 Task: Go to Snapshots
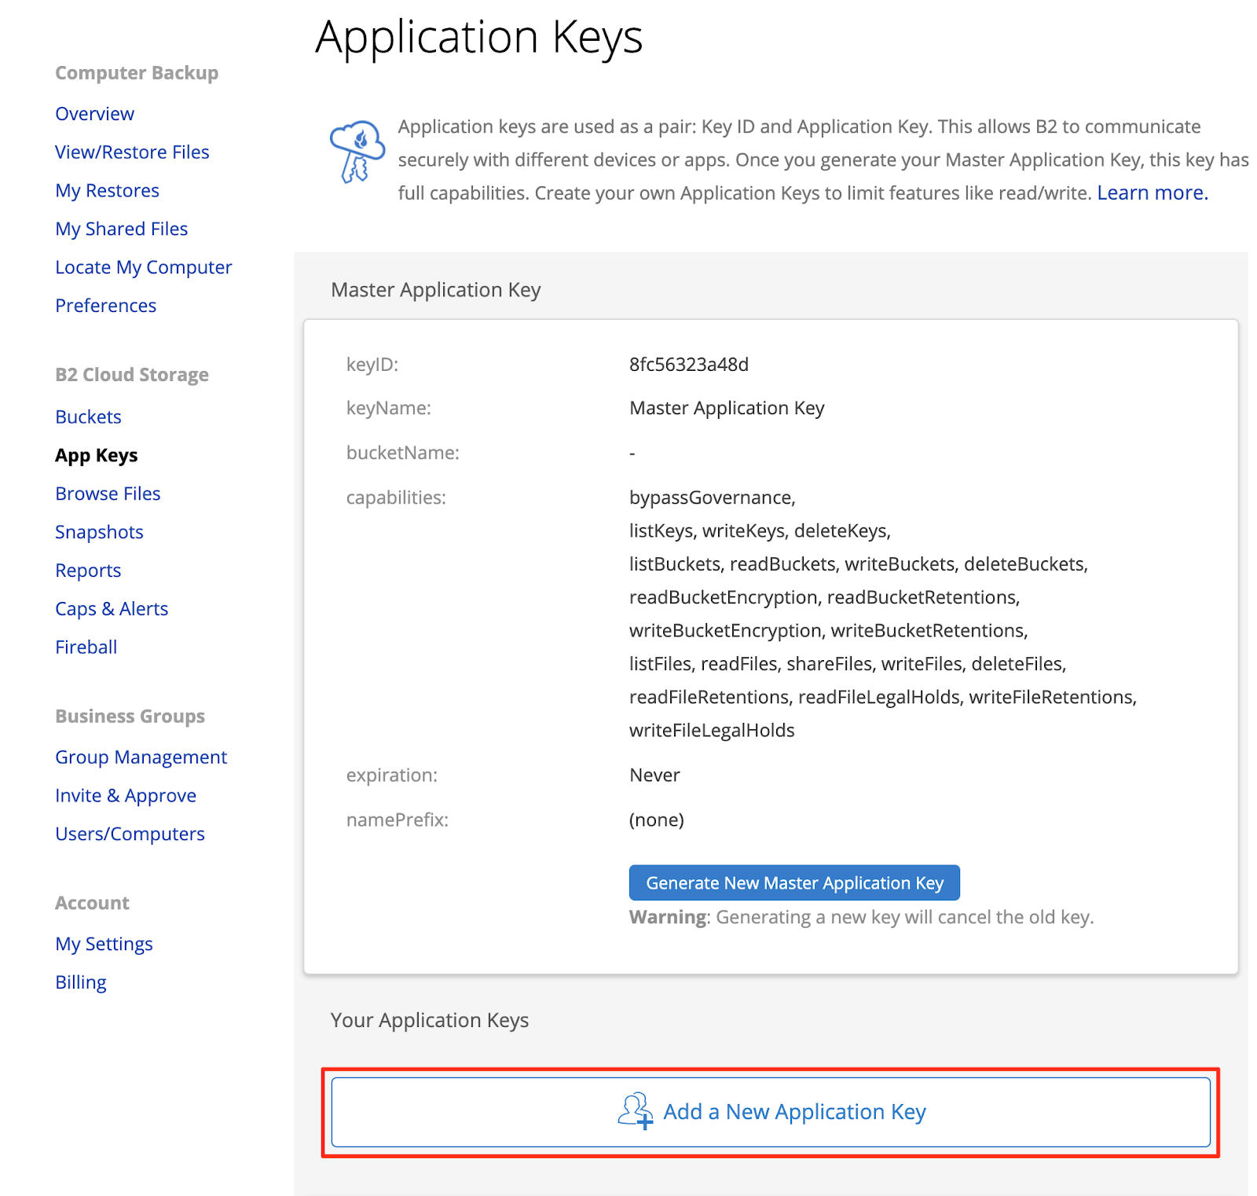click(x=99, y=533)
